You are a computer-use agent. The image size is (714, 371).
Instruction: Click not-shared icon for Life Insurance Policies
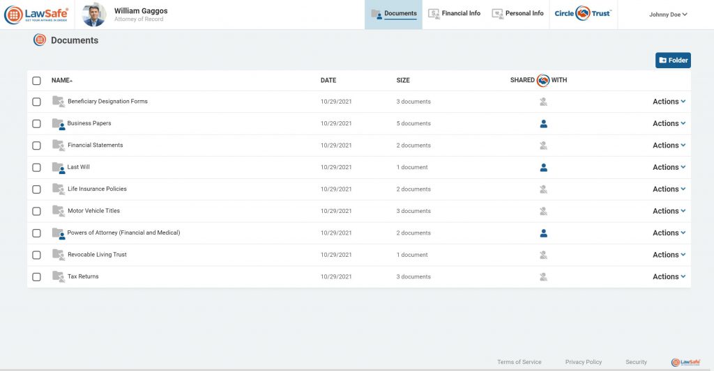tap(543, 189)
